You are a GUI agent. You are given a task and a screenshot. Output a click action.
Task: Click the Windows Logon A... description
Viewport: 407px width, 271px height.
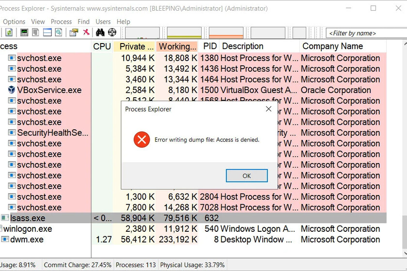click(258, 229)
